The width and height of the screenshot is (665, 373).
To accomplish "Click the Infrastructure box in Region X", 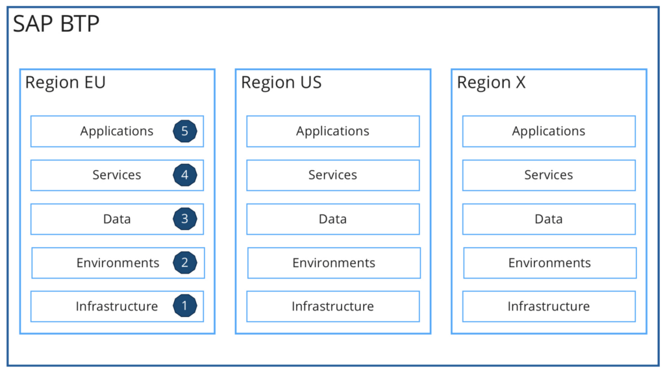I will (548, 306).
